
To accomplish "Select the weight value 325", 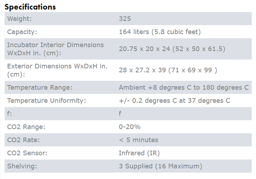I will click(125, 19).
